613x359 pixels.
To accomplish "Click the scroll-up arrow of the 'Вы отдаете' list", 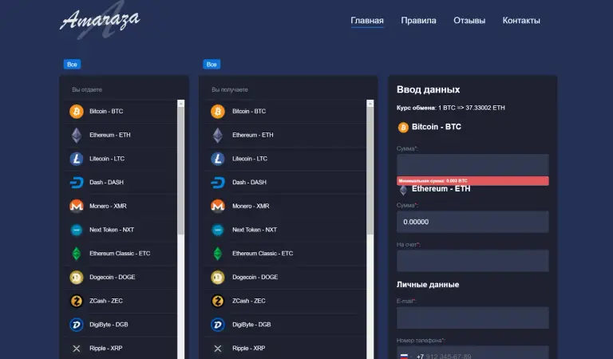I will pyautogui.click(x=180, y=104).
